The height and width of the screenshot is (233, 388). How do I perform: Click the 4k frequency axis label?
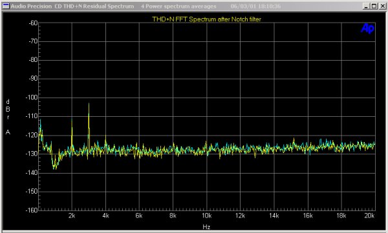click(105, 216)
